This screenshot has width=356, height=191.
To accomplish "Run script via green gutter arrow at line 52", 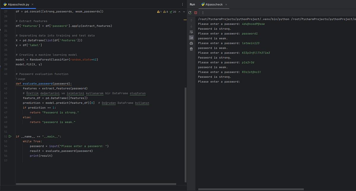I will tap(10, 136).
